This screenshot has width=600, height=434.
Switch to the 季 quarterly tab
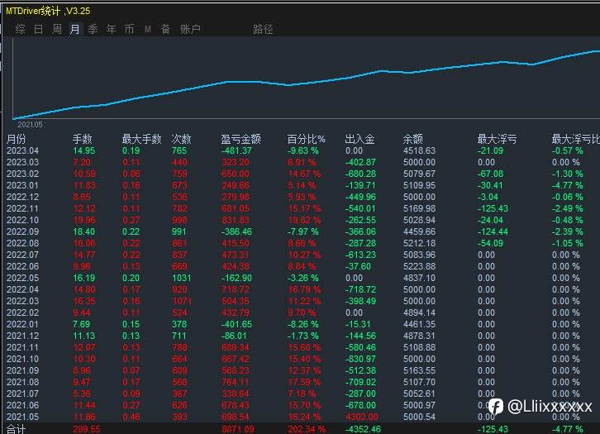coord(93,29)
